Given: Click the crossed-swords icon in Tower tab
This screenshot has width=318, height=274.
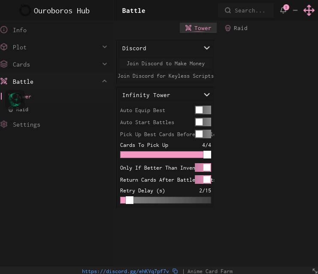Looking at the screenshot, I should (x=188, y=28).
